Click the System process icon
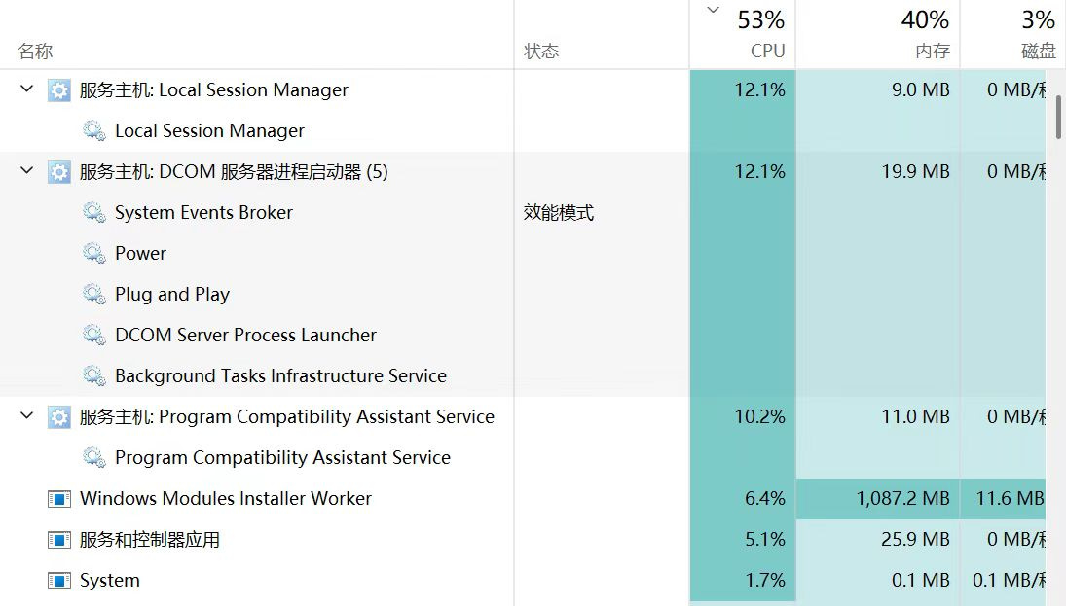Screen dimensions: 1066x606 [x=59, y=581]
